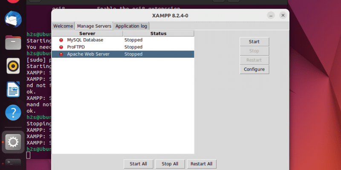Click the Stop All button

[x=170, y=164]
